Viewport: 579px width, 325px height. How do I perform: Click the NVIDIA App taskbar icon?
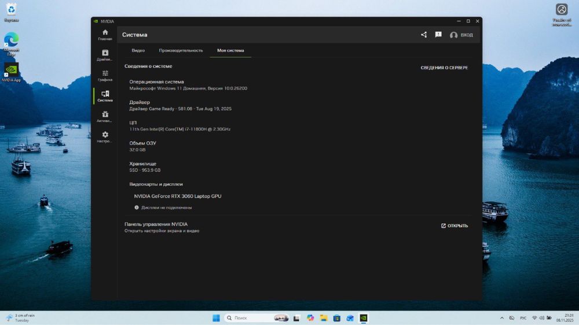[364, 318]
